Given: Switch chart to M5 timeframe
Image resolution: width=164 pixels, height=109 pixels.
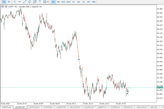Looking at the screenshot, I should (59, 2).
